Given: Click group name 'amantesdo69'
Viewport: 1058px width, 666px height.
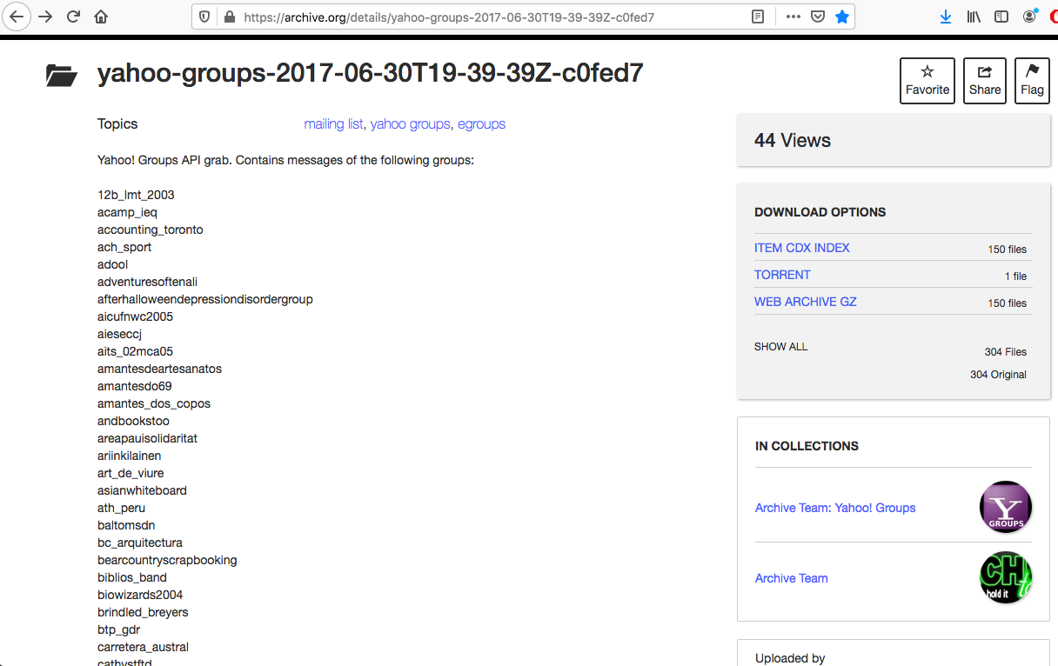Looking at the screenshot, I should [x=135, y=386].
